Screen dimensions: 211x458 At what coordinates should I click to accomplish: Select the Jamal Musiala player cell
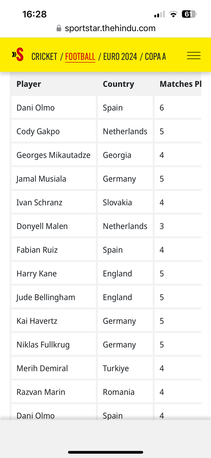click(41, 179)
